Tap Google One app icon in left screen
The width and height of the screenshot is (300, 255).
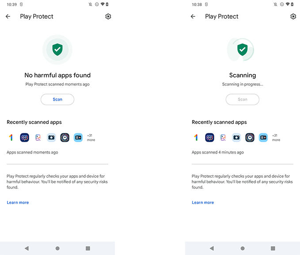pyautogui.click(x=11, y=138)
